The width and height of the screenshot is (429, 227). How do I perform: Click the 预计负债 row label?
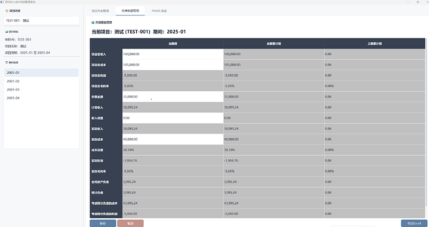point(97,193)
